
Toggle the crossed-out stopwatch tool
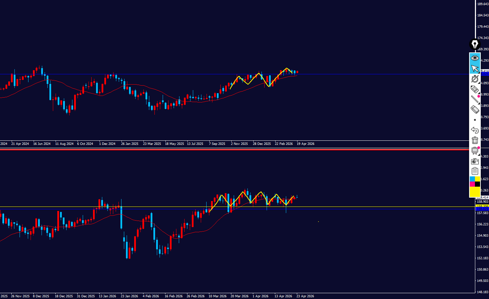(475, 79)
